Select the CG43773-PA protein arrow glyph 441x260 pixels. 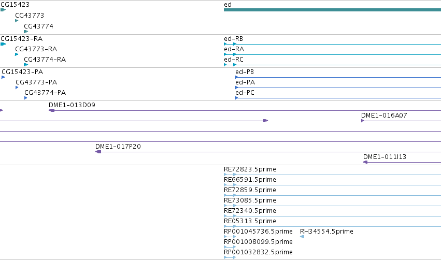click(x=17, y=88)
